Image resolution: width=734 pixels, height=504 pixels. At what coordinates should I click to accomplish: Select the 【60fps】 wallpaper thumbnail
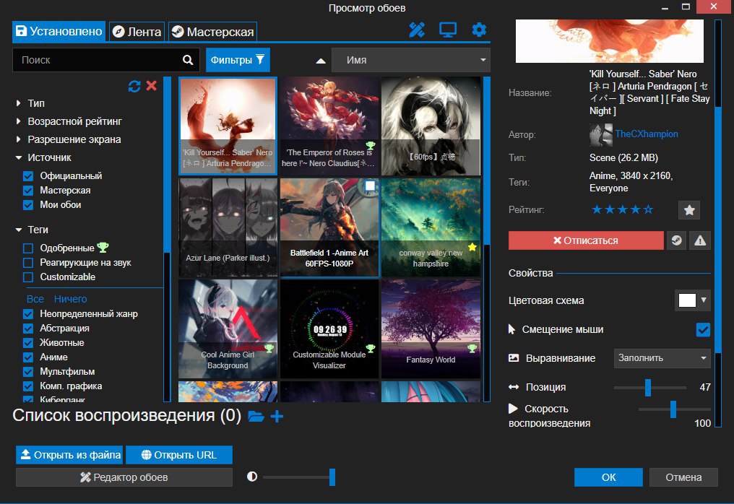coord(431,126)
